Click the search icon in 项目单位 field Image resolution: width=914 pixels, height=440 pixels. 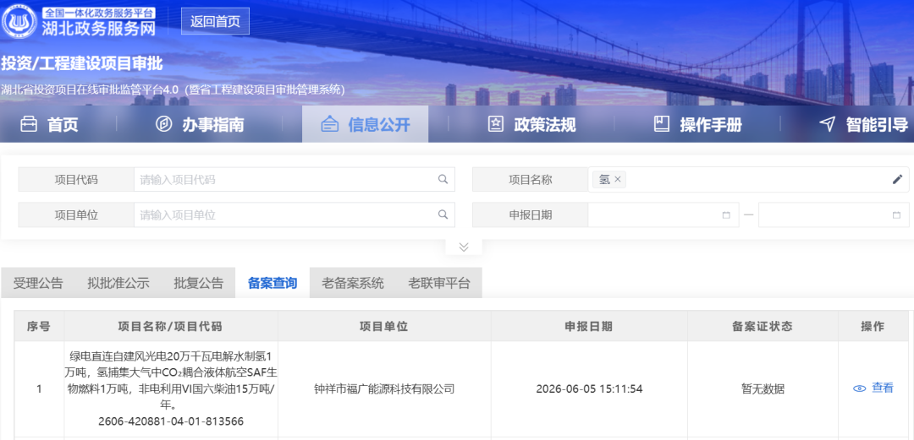tap(443, 215)
